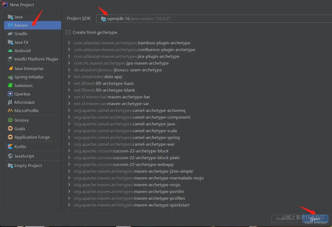Click the IntelliJ IDEA logo in title bar

pos(5,5)
